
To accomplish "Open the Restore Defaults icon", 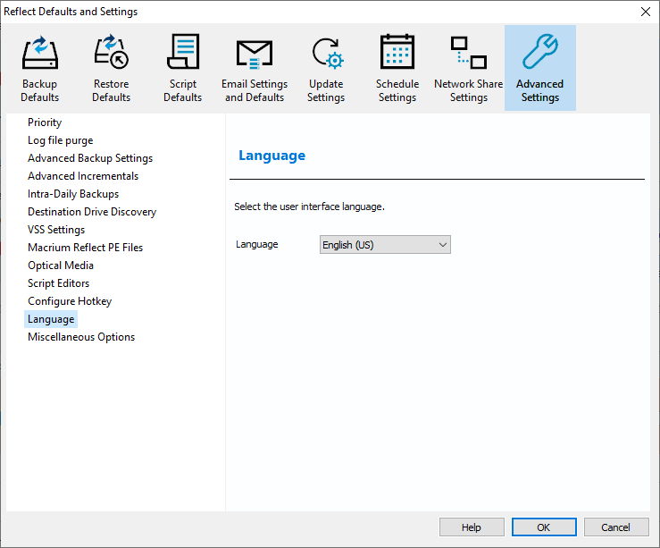I will point(111,54).
